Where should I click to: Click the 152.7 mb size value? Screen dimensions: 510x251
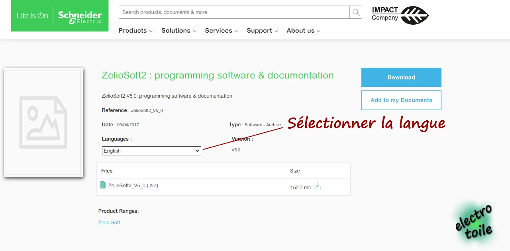pyautogui.click(x=301, y=188)
